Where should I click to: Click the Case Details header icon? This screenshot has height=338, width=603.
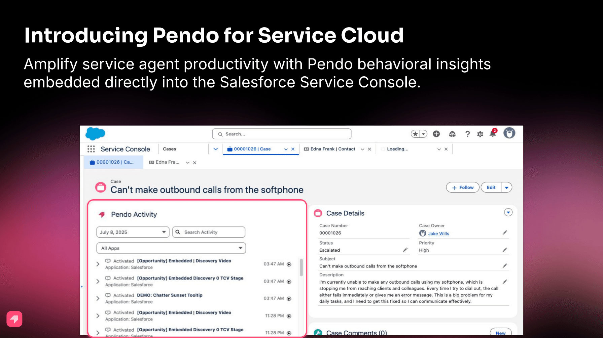tap(318, 213)
